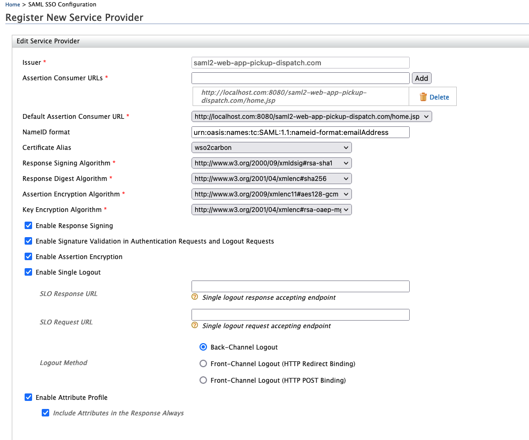Click the SLO Response URL help icon
This screenshot has height=440, width=529.
195,297
